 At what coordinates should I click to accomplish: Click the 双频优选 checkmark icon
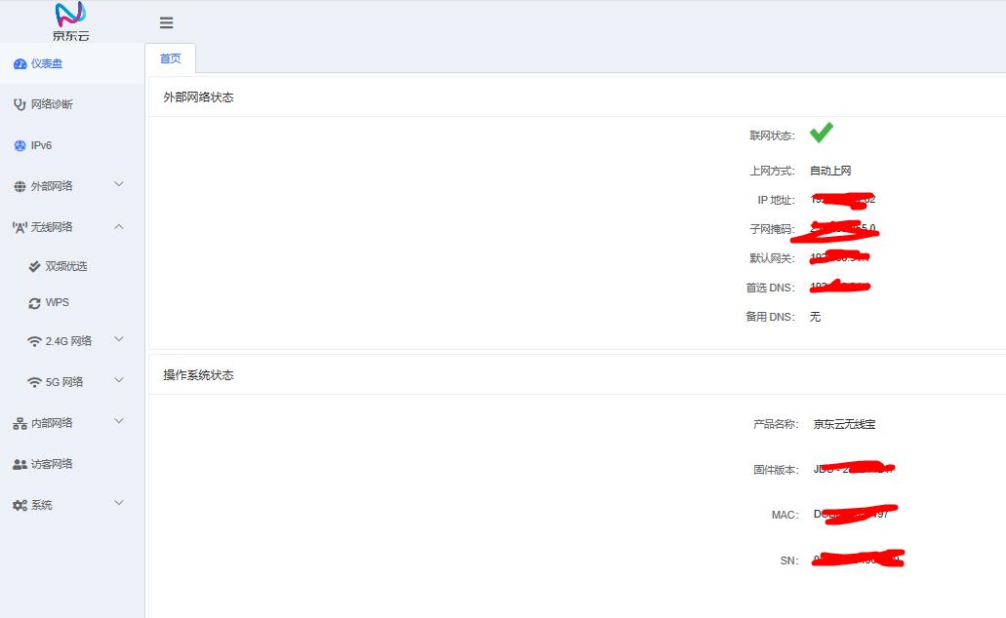(x=35, y=266)
